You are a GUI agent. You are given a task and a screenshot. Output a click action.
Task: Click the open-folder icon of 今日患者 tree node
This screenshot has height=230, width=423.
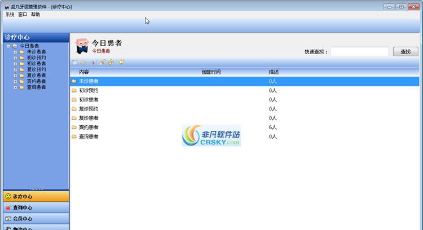(15, 46)
